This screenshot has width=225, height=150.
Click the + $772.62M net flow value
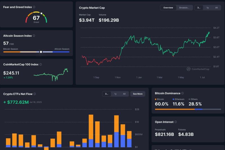tap(16, 102)
